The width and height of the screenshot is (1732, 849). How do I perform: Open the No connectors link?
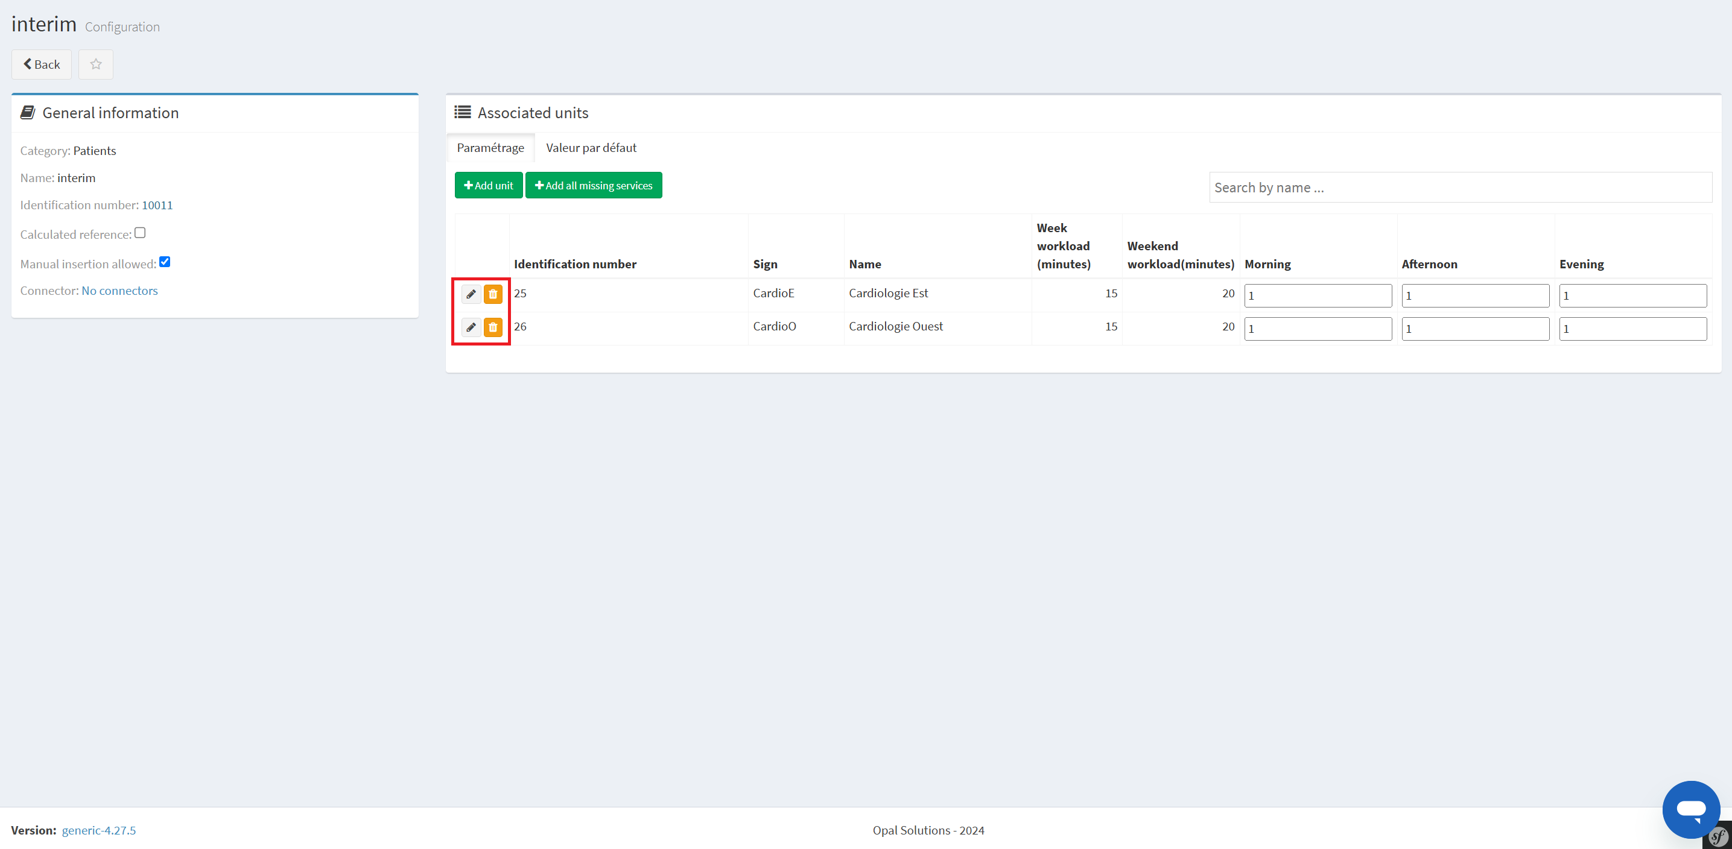click(x=119, y=291)
